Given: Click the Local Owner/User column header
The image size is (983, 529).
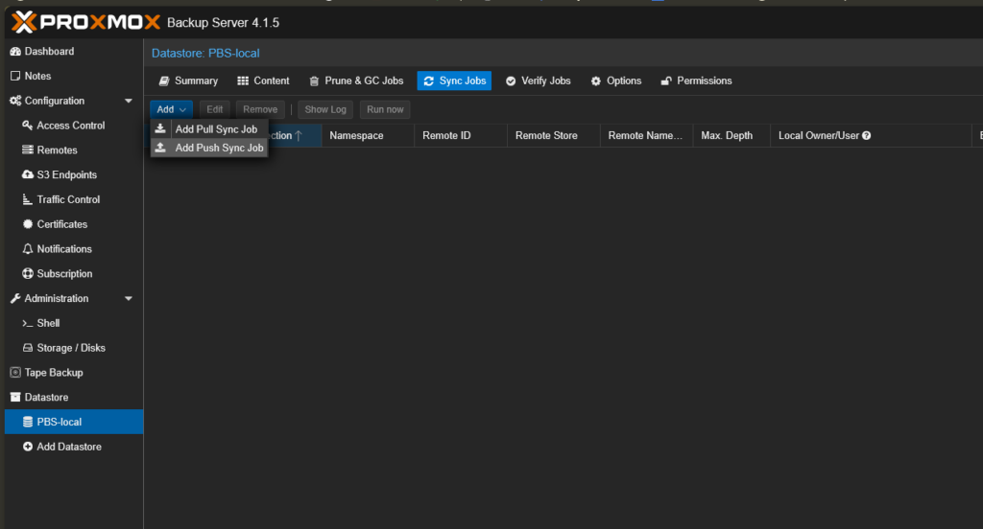Looking at the screenshot, I should pos(872,136).
